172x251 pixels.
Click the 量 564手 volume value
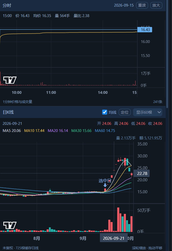62,16
